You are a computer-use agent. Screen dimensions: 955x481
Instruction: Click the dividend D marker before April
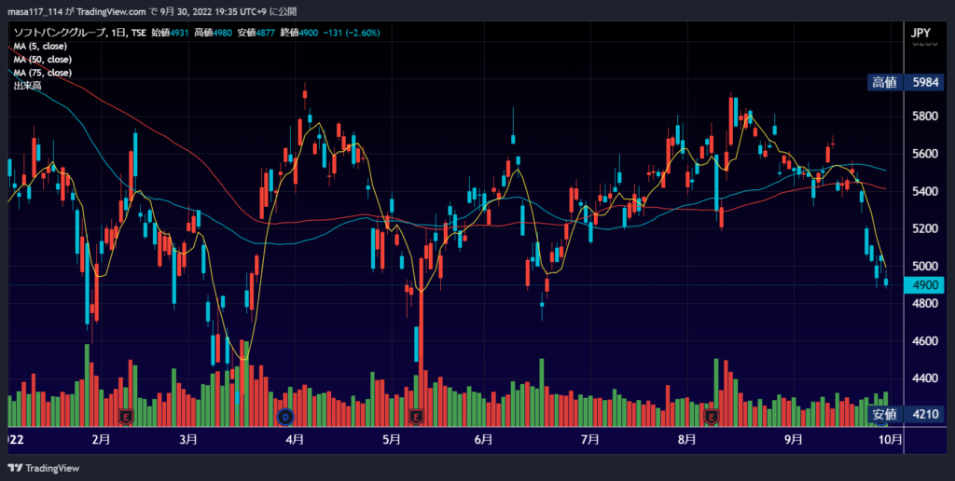pyautogui.click(x=285, y=417)
